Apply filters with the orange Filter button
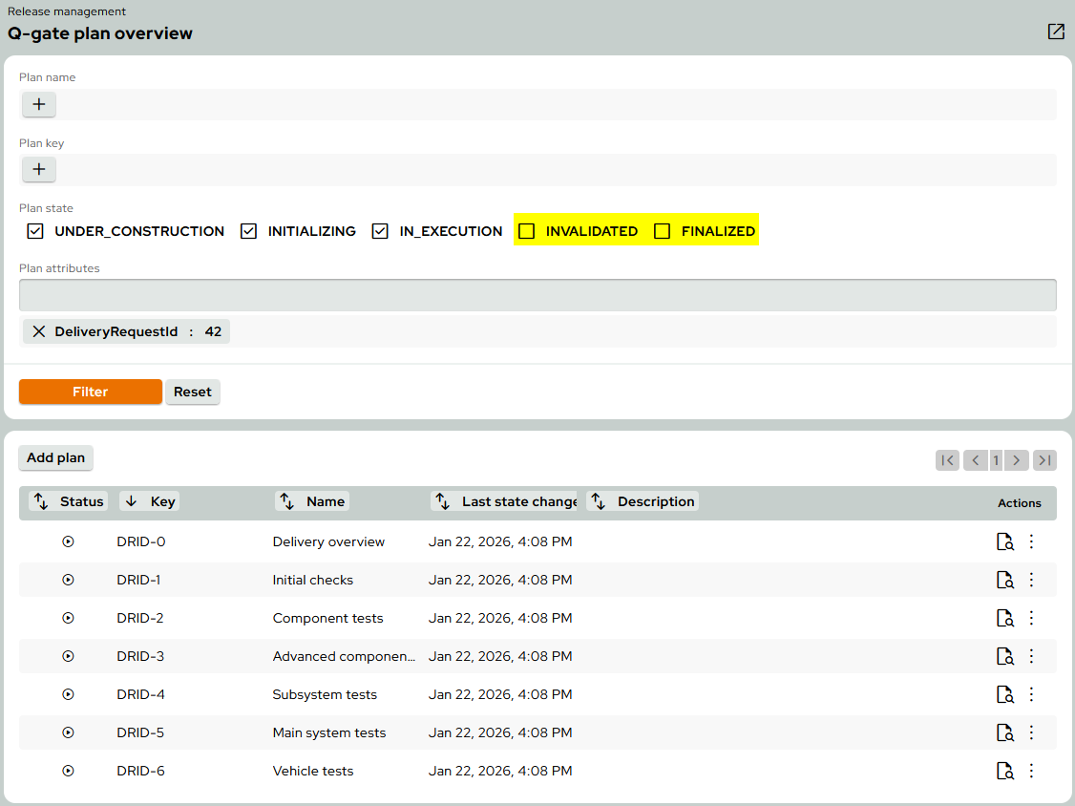Image resolution: width=1075 pixels, height=806 pixels. click(x=91, y=392)
